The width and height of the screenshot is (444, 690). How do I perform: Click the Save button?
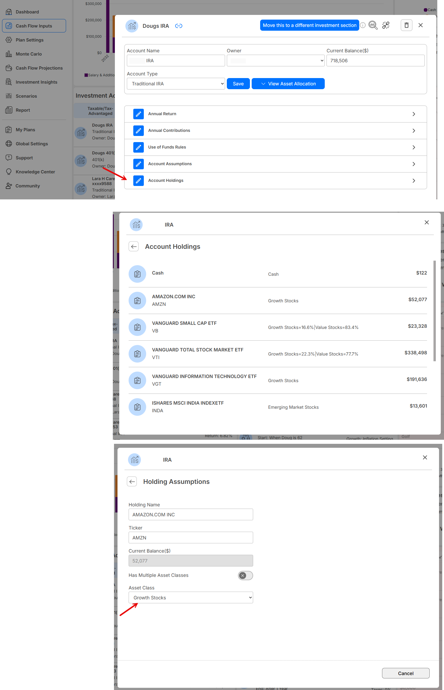coord(238,84)
